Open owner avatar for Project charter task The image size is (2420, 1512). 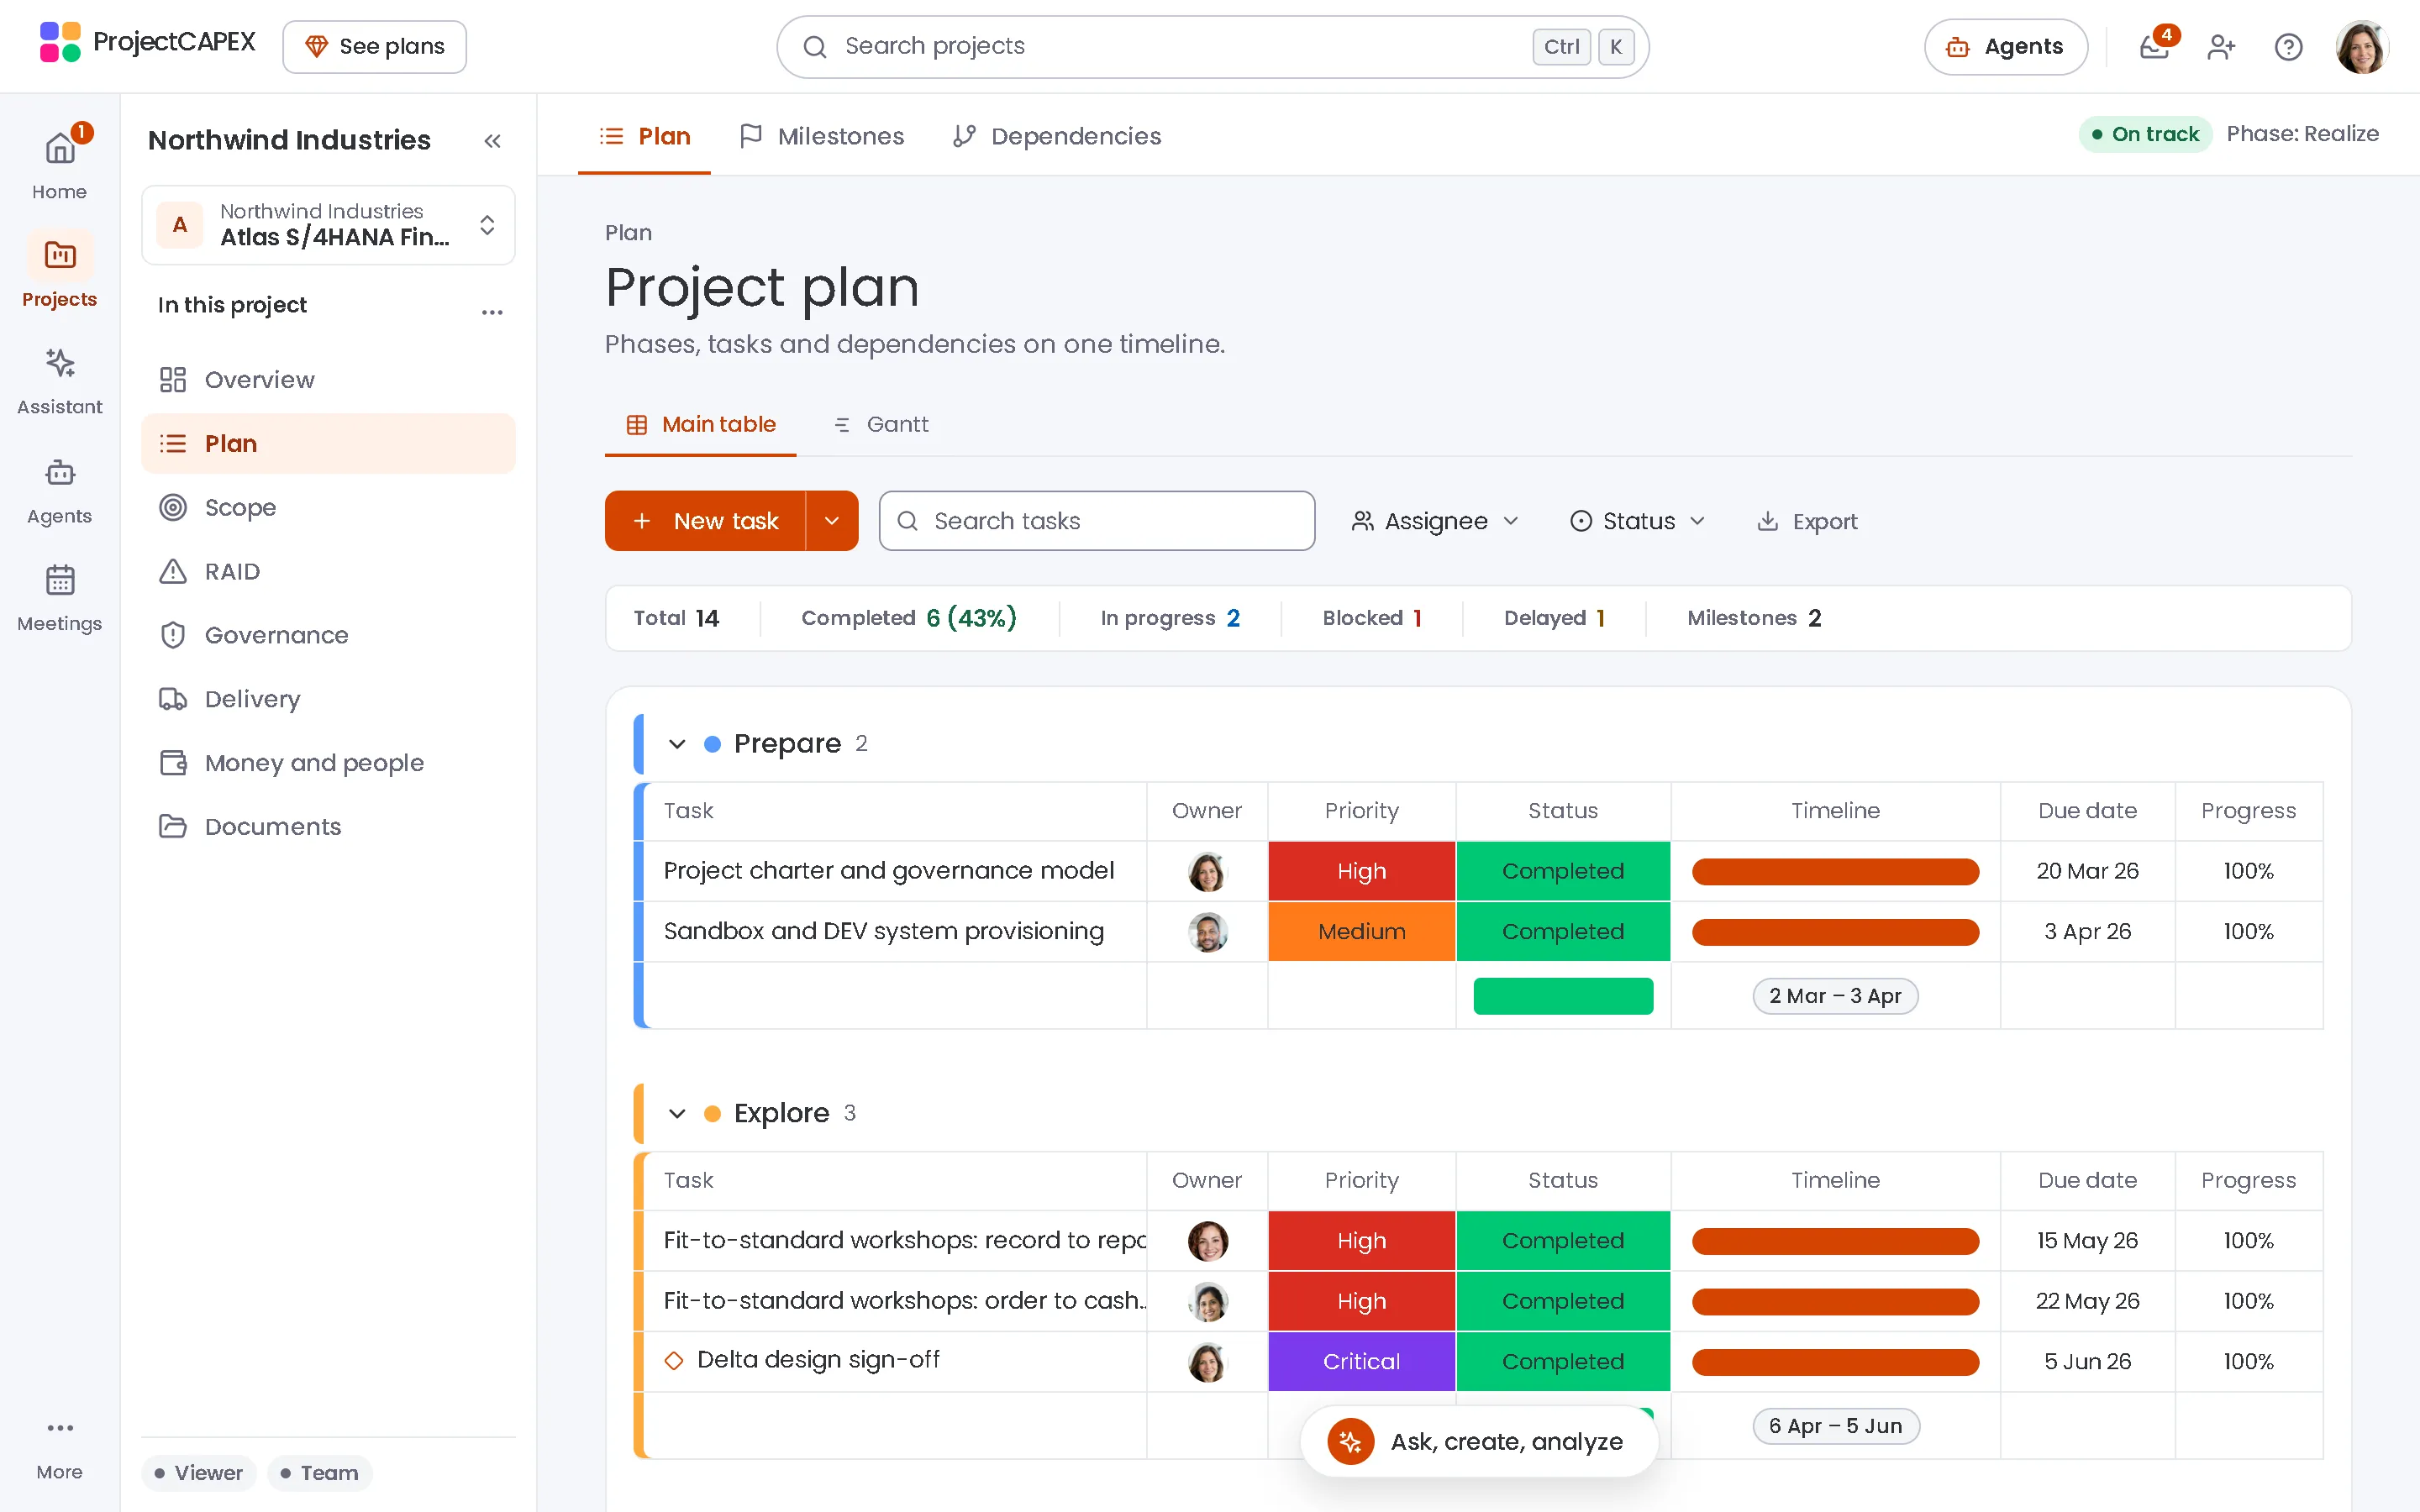pyautogui.click(x=1207, y=872)
